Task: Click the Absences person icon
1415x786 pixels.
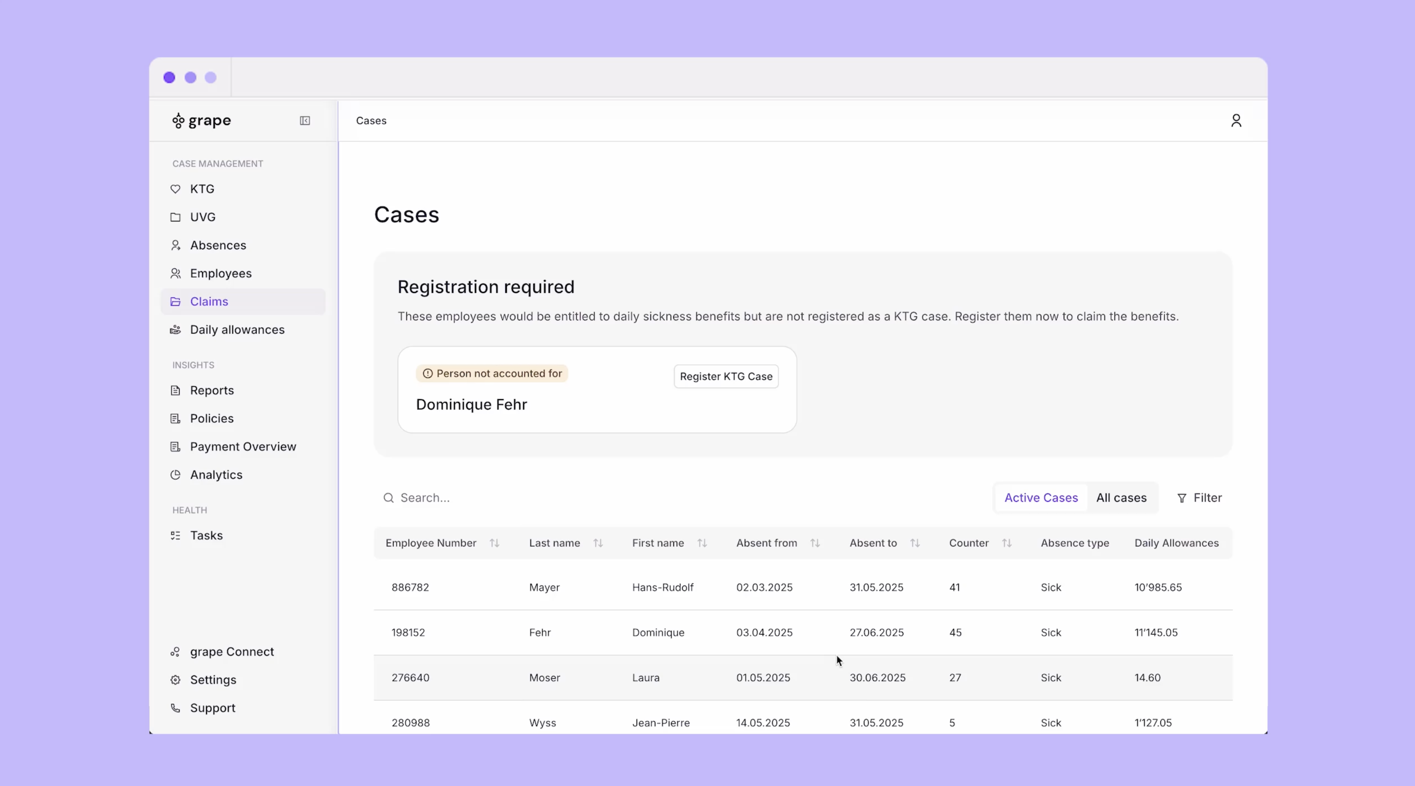Action: pos(175,245)
